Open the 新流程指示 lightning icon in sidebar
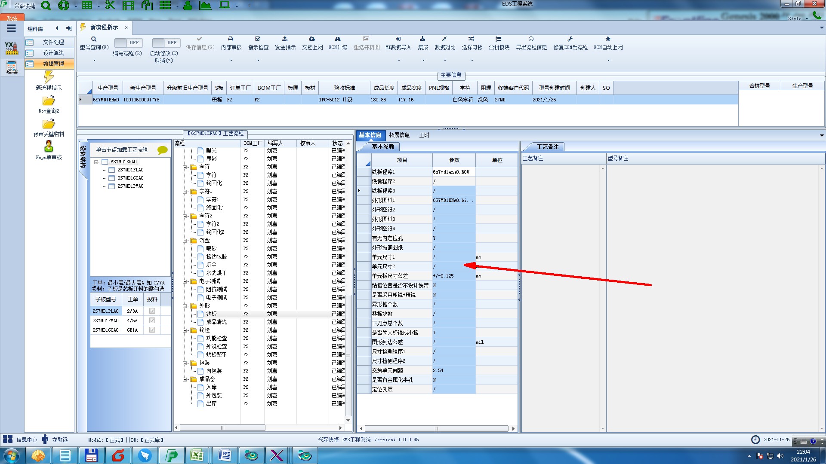The height and width of the screenshot is (464, 826). (49, 77)
